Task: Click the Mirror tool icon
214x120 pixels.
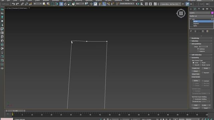Action: point(137,4)
